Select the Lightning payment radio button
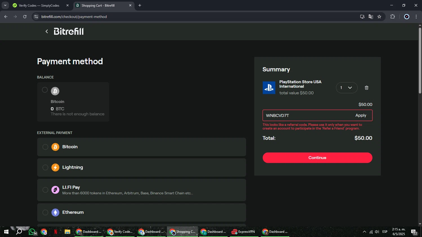422x237 pixels. [x=45, y=167]
